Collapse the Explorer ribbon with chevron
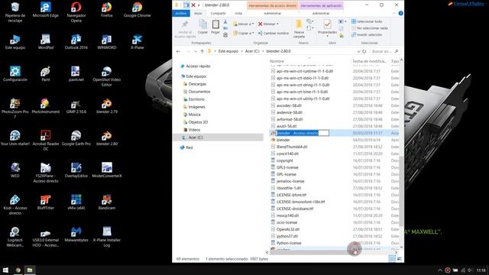The height and width of the screenshot is (275, 489). (394, 14)
